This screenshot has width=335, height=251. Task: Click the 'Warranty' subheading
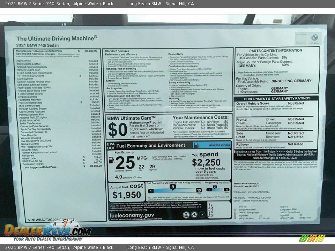pyautogui.click(x=174, y=98)
